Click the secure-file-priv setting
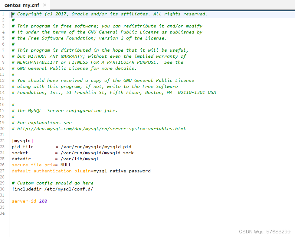The height and width of the screenshot is (237, 295). click(32, 165)
